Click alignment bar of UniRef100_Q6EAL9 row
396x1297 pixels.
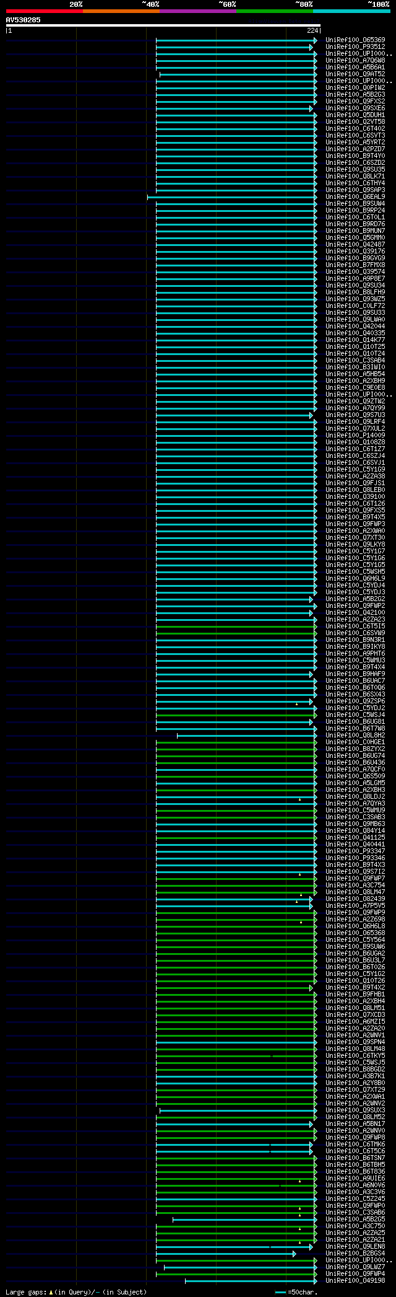(232, 197)
